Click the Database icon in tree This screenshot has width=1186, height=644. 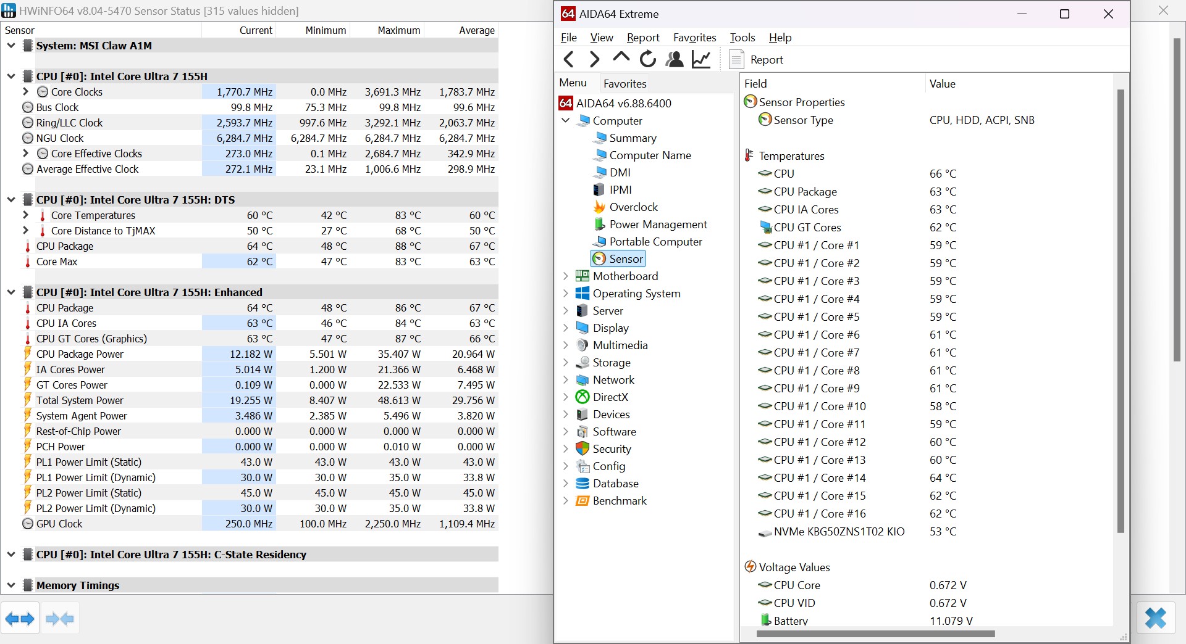[x=582, y=484]
